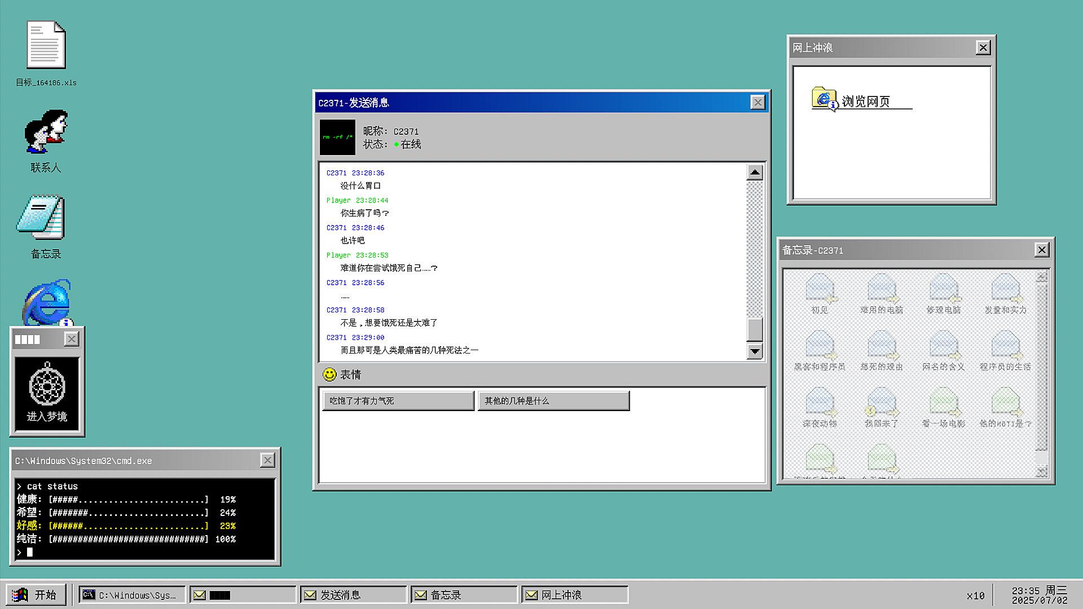Switch to 网上冲浪 taskbar item
The width and height of the screenshot is (1083, 609).
point(574,595)
